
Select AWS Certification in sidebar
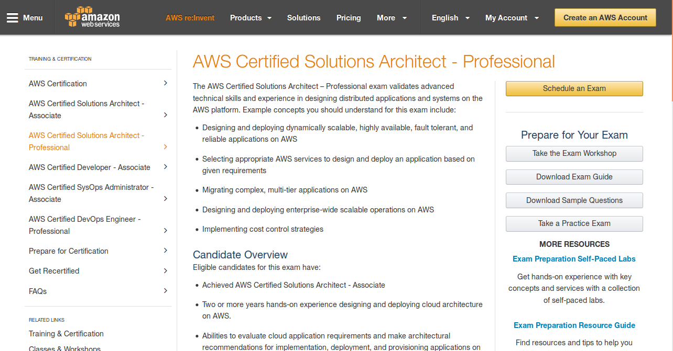tap(58, 84)
